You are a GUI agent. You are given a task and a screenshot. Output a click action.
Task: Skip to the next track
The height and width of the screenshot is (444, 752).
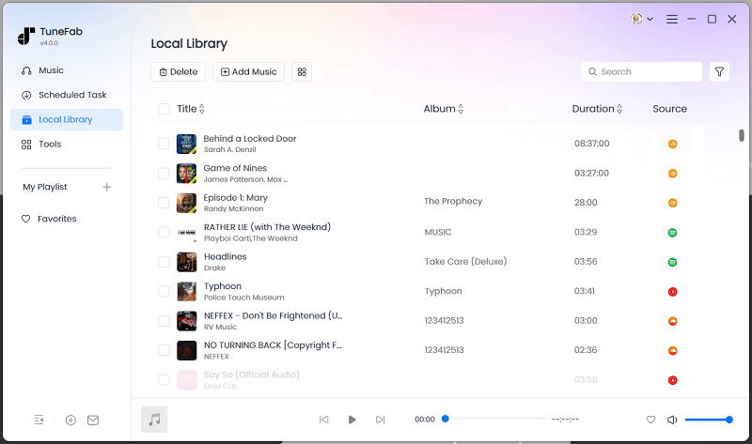[380, 420]
